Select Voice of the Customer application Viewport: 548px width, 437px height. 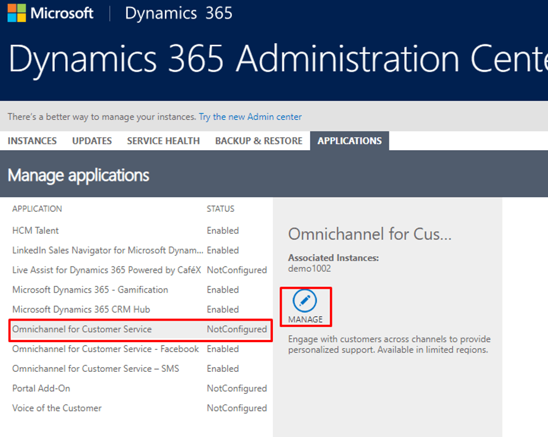[57, 408]
